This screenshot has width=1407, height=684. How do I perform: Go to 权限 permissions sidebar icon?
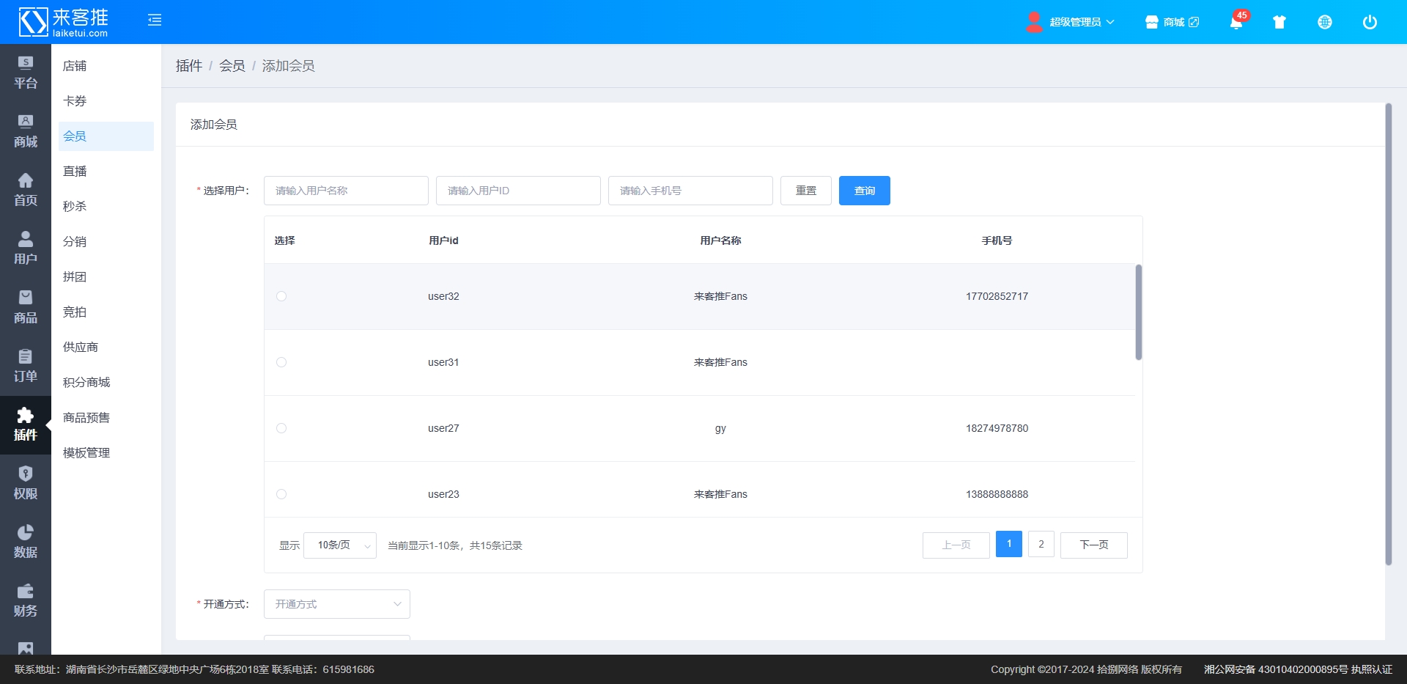pyautogui.click(x=25, y=483)
